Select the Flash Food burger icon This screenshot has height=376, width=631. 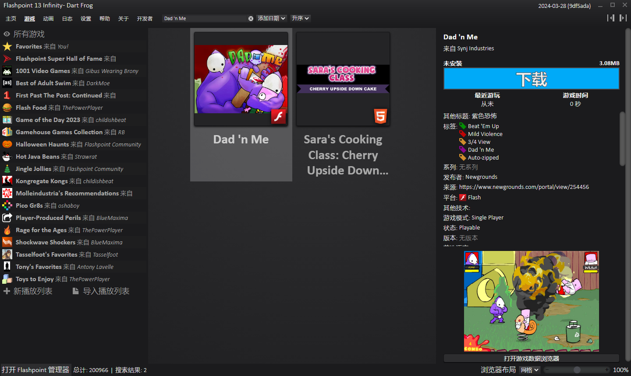coord(7,108)
